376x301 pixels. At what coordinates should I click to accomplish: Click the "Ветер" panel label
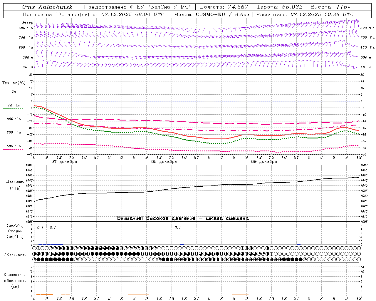27,22
